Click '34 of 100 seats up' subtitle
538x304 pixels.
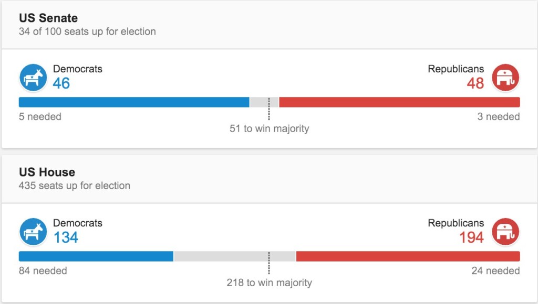point(87,31)
